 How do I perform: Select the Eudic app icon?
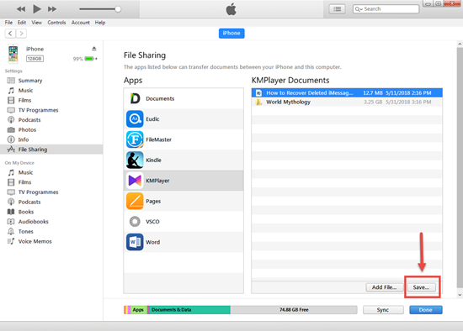tap(135, 118)
